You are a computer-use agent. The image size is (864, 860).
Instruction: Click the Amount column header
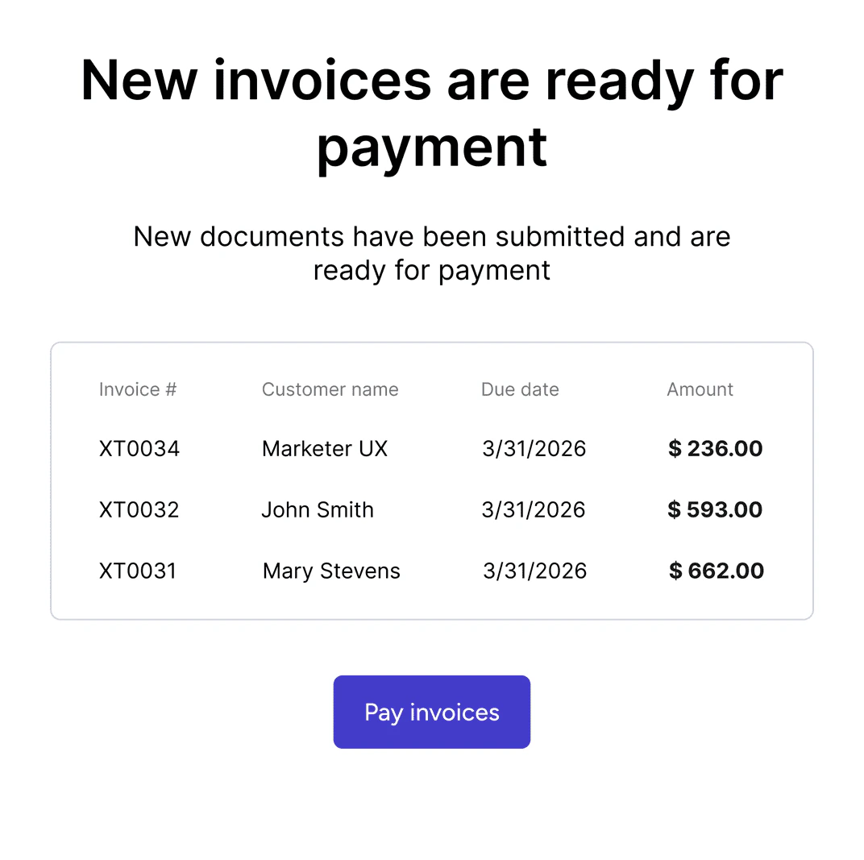(x=700, y=389)
